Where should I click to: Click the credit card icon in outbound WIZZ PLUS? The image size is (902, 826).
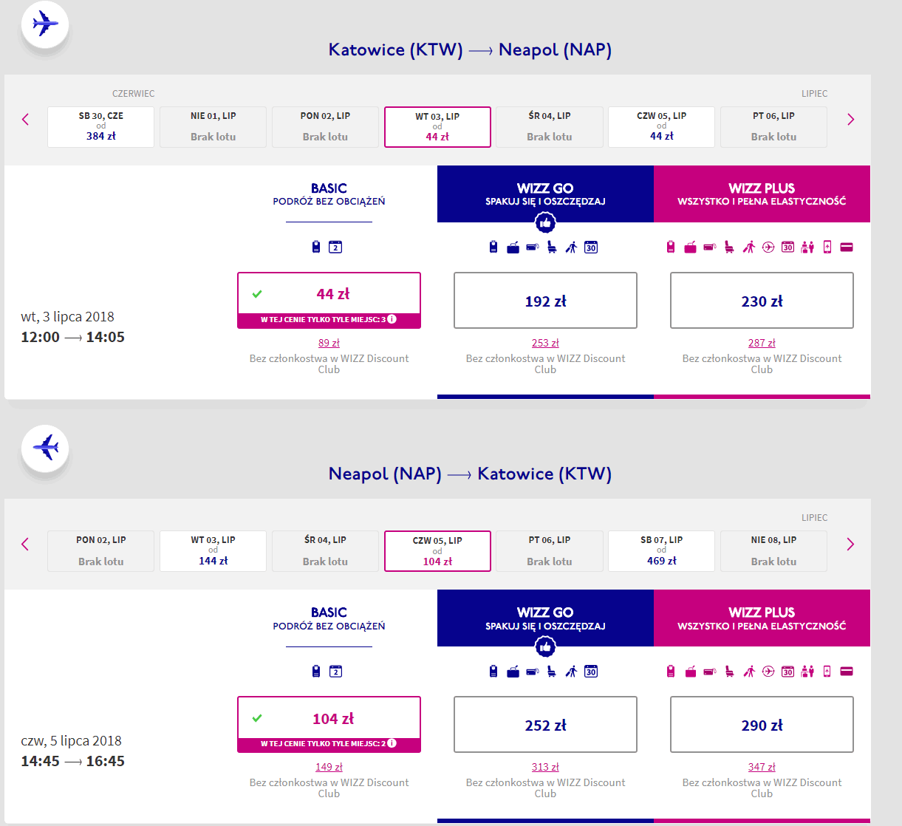(x=847, y=248)
